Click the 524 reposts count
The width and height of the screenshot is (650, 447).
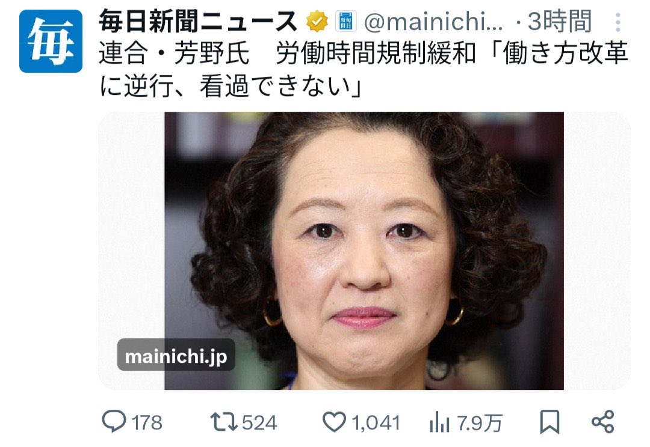pyautogui.click(x=259, y=423)
